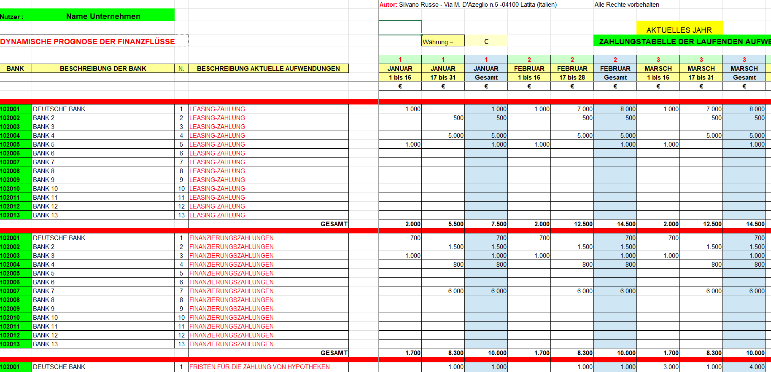Viewport: 771px width, 372px height.
Task: Click the "BANK" column header
Action: (16, 68)
